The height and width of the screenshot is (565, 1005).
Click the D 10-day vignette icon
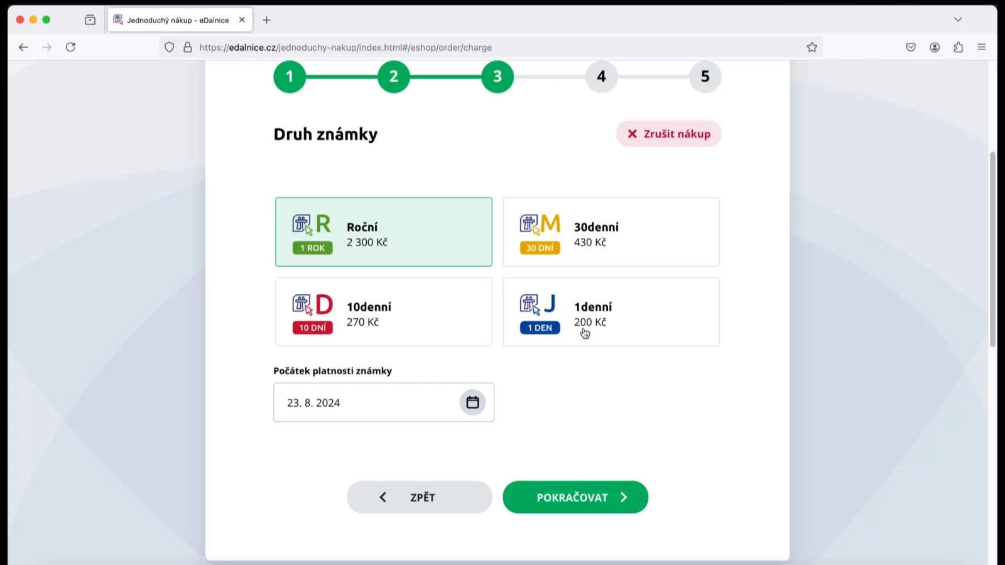coord(312,304)
